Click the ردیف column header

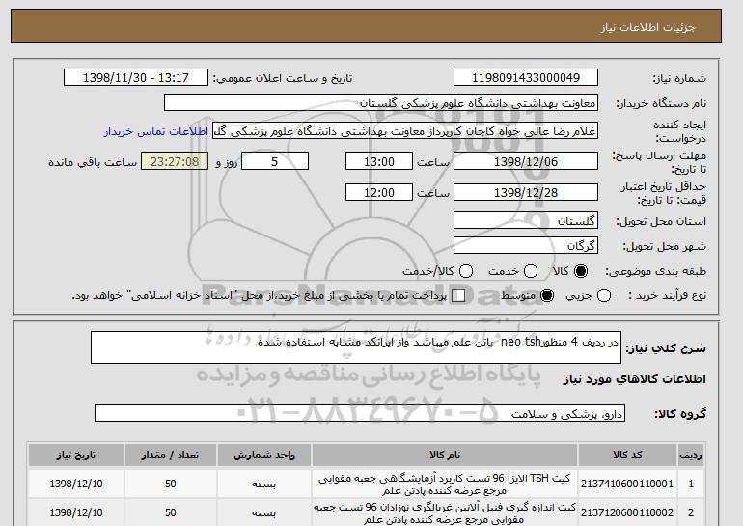point(690,455)
